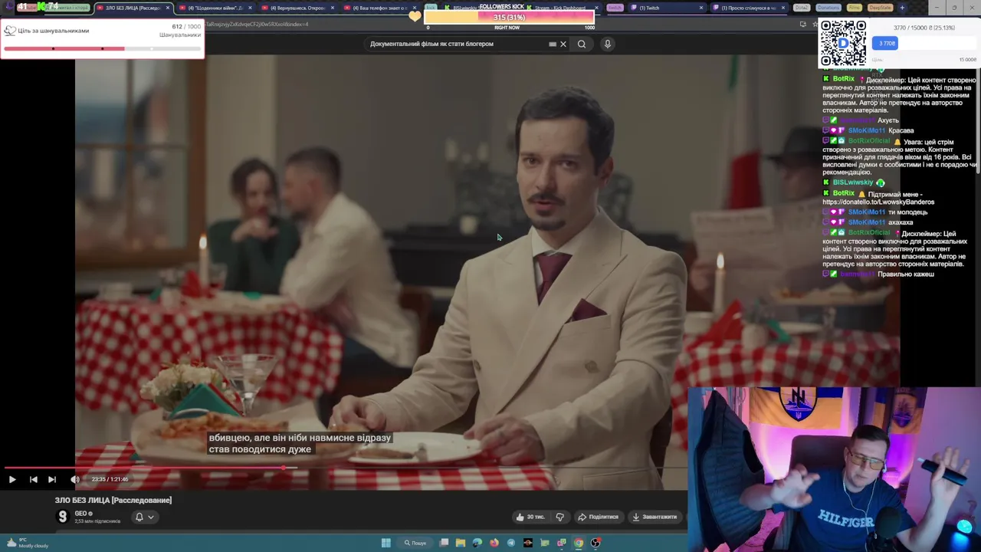Open Telegram from the taskbar
The width and height of the screenshot is (981, 552).
coord(511,543)
